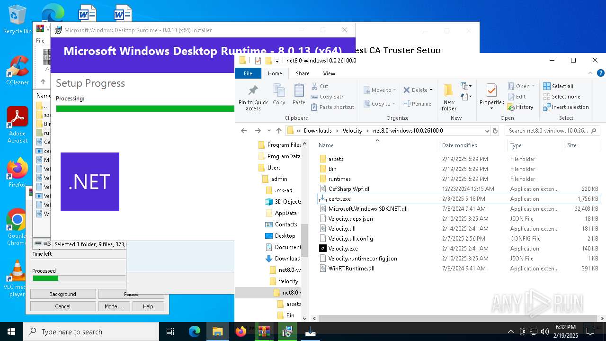Click WinRAR taskbar icon
Viewport: 606px width, 341px height.
click(x=264, y=332)
